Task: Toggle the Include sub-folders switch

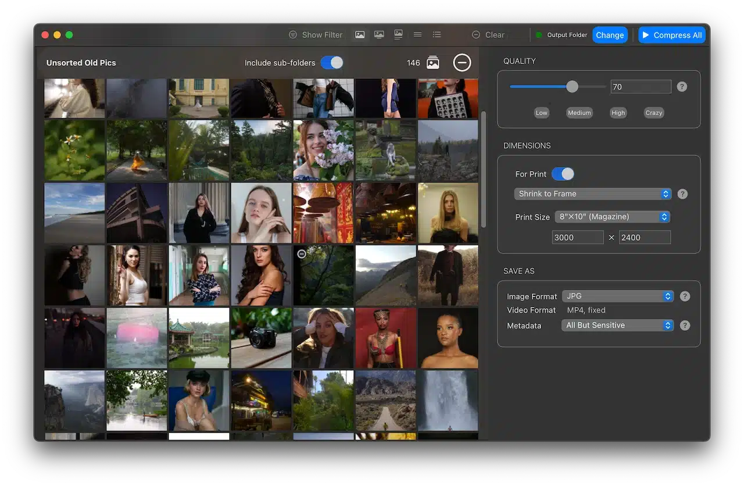Action: pyautogui.click(x=332, y=63)
